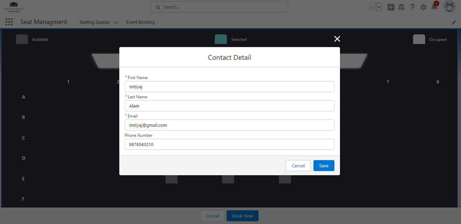
Task: Click the Email input field
Action: 229,125
